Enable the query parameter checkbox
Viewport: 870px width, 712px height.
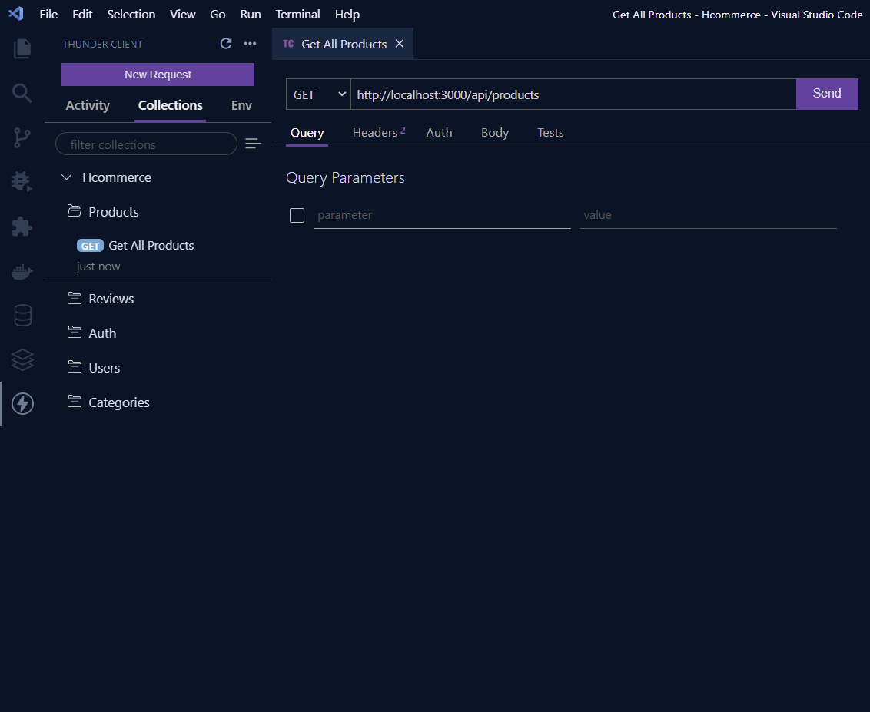pyautogui.click(x=297, y=215)
